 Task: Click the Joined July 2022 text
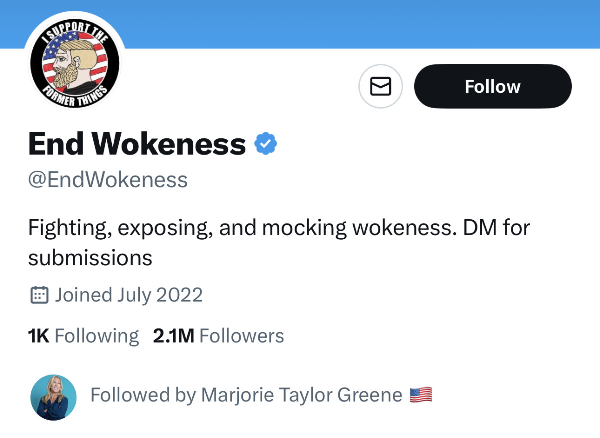click(x=128, y=295)
